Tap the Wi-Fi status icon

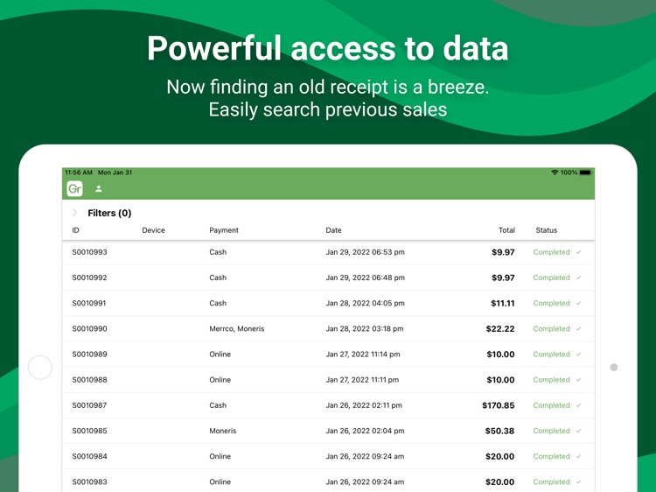(x=555, y=172)
